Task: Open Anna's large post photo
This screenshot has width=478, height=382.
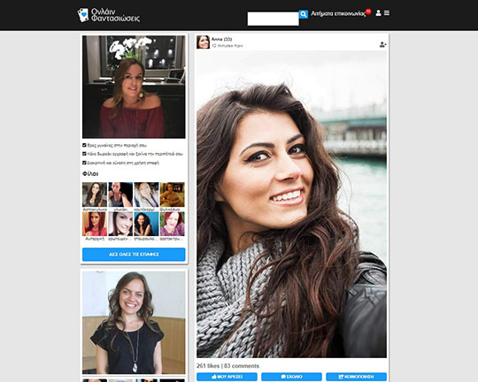Action: (x=291, y=204)
